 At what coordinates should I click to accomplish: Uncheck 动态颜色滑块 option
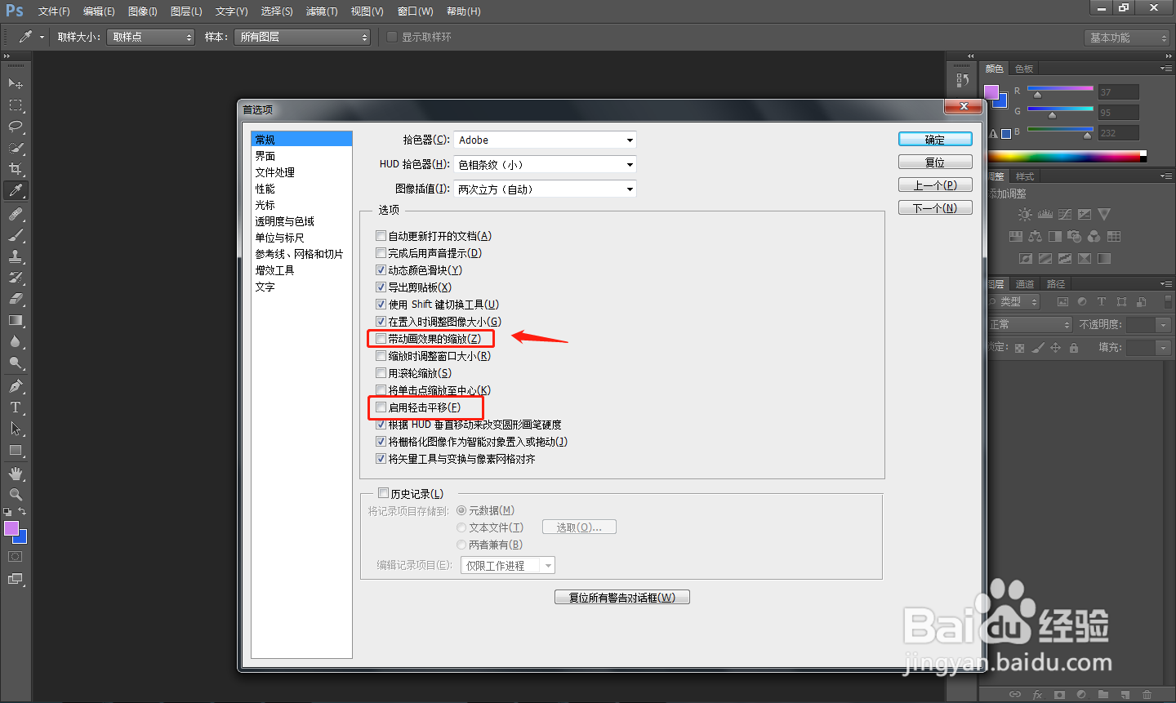(x=381, y=270)
